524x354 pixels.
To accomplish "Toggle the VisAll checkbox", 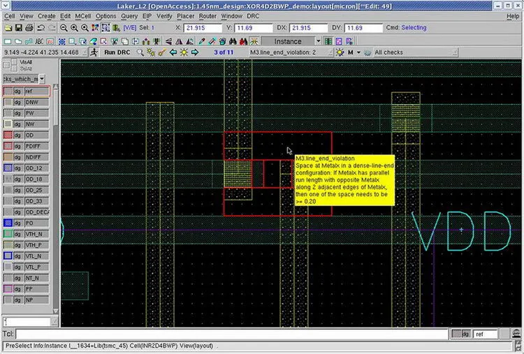I will pyautogui.click(x=15, y=61).
